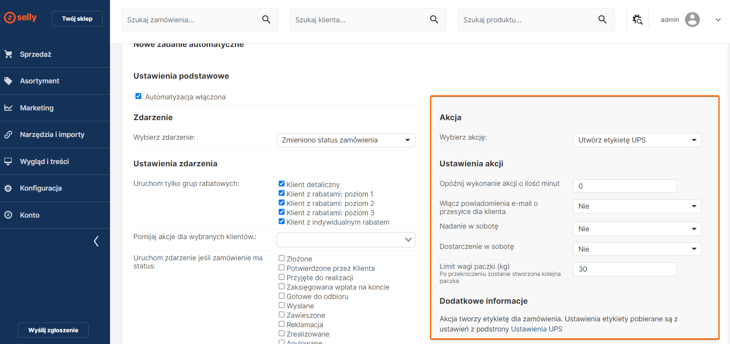Click the Sprzedaż shopping cart icon
Viewport: 730px width, 344px height.
pyautogui.click(x=8, y=54)
